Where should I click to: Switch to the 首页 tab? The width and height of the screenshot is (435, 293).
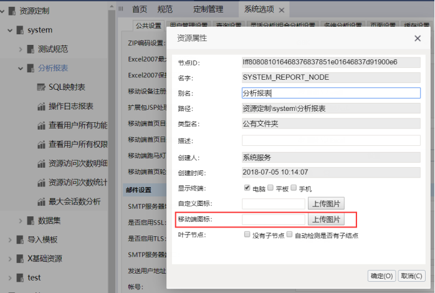coord(140,9)
